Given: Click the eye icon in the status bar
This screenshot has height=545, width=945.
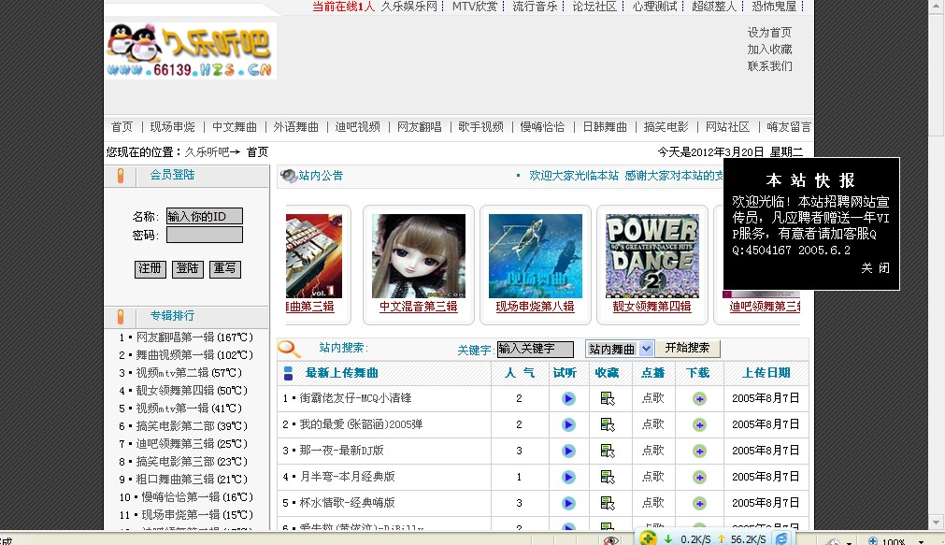Looking at the screenshot, I should point(611,540).
